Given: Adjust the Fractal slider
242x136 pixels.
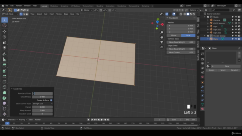Looking at the screenshot, I should [x=42, y=107].
